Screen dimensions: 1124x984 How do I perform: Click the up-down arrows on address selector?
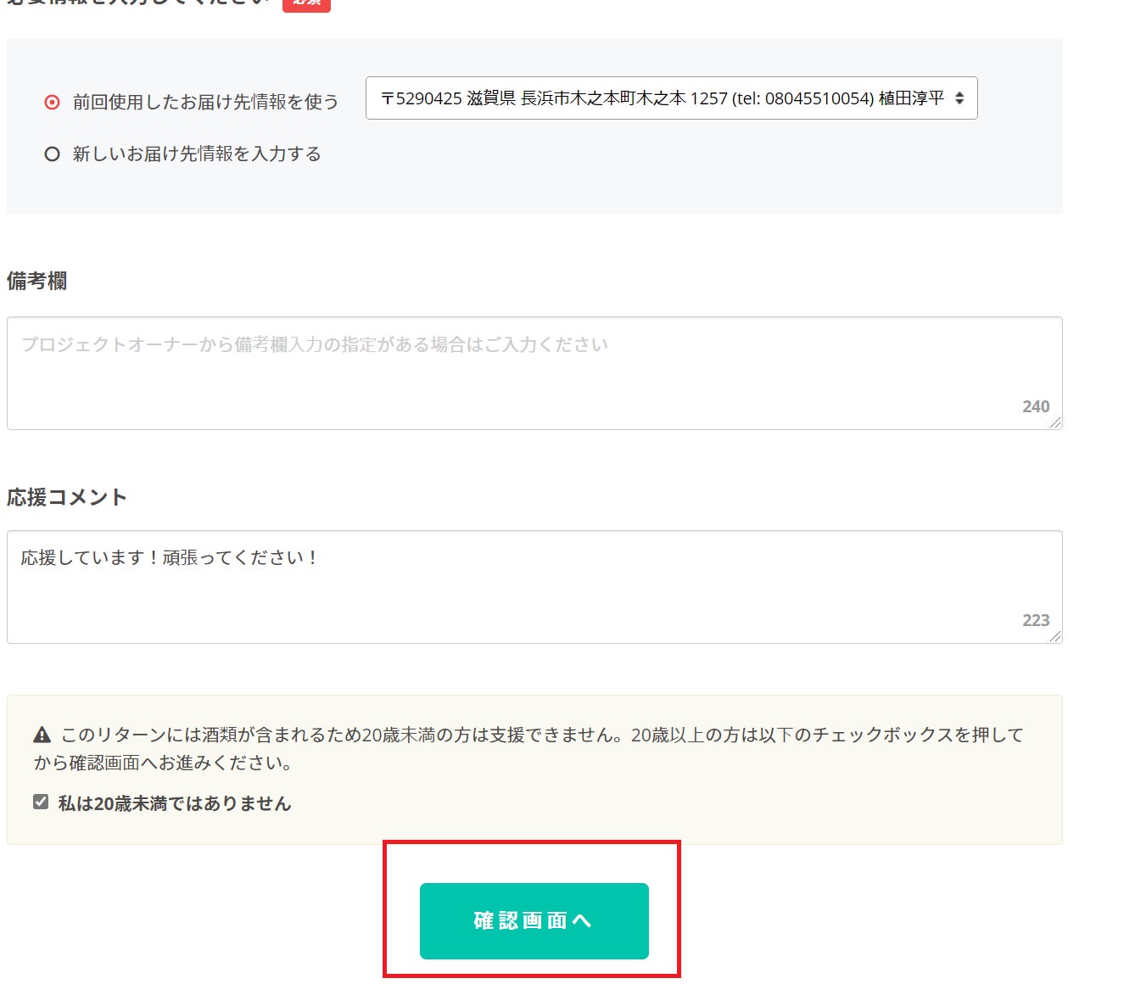pyautogui.click(x=959, y=98)
